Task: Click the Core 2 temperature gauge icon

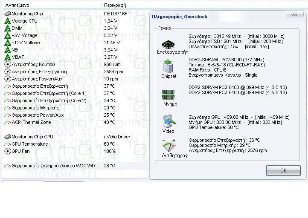Action: click(7, 101)
